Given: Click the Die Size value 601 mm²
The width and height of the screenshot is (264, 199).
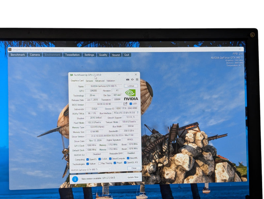Looking at the screenshot, I should (117, 95).
